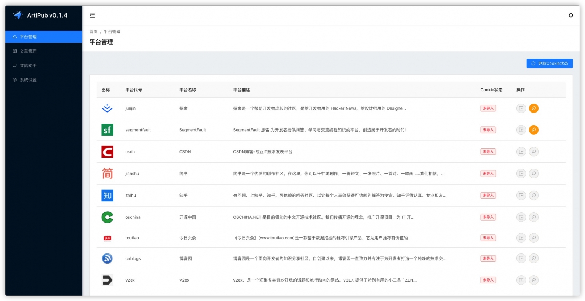Click the import articles icon for jianshu

pyautogui.click(x=521, y=174)
